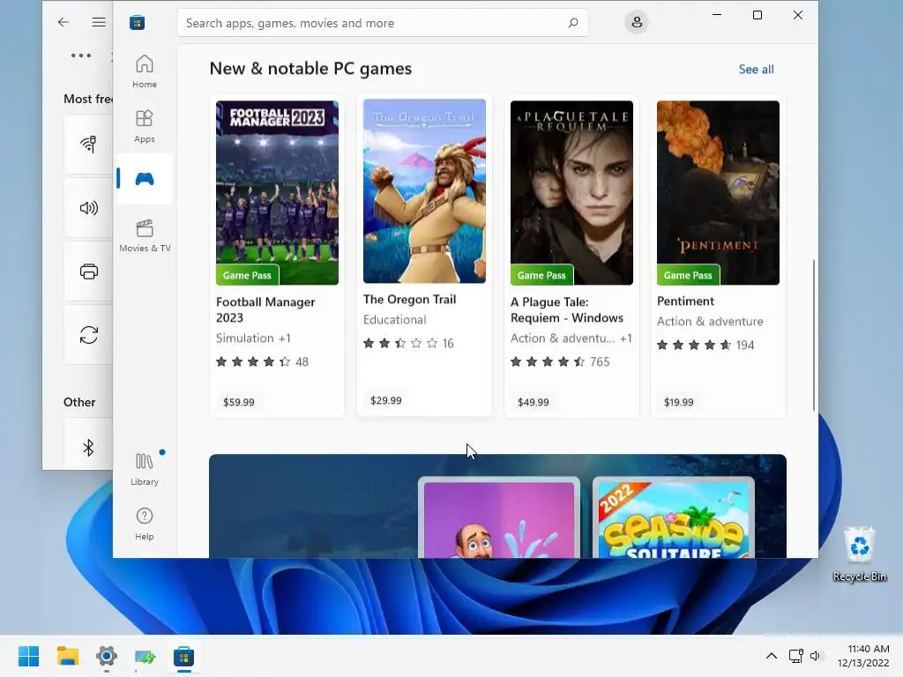The width and height of the screenshot is (903, 677).
Task: Open Help in the Store sidebar
Action: [x=144, y=524]
